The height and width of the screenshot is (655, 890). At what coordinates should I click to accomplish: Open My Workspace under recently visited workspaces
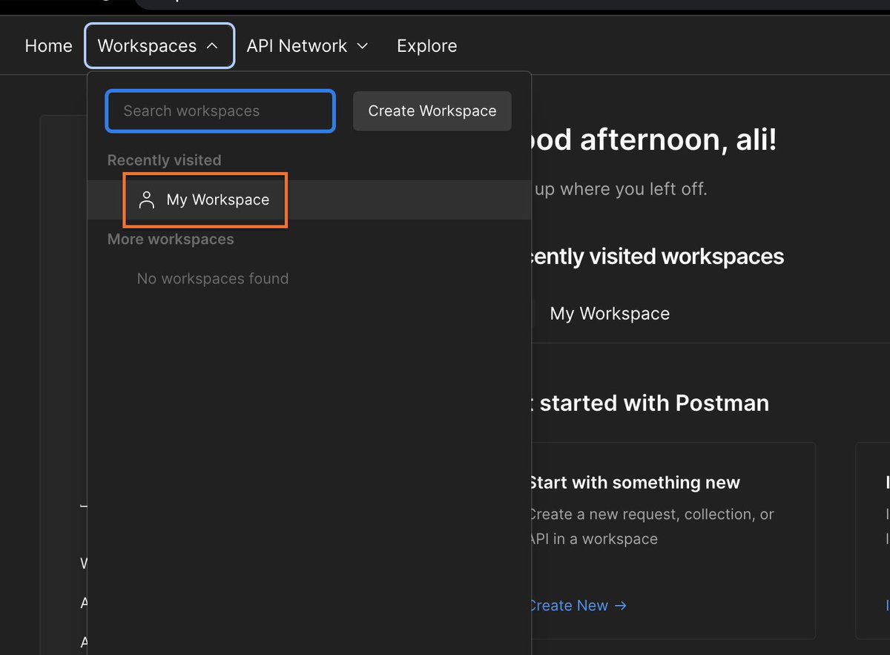click(x=610, y=314)
